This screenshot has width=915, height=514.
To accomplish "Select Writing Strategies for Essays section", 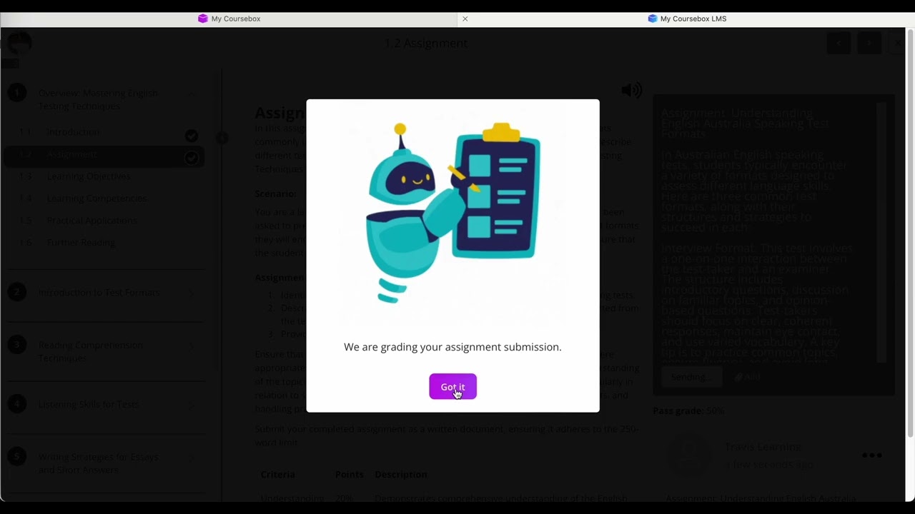I will point(99,463).
